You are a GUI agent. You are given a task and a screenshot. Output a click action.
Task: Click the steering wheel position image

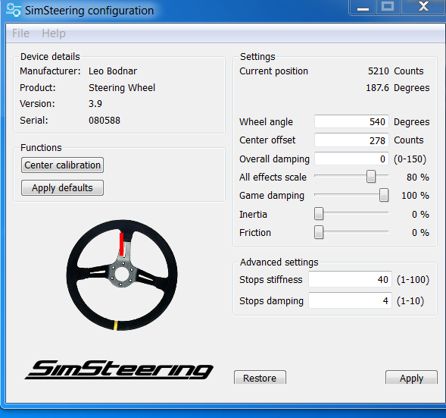pos(122,275)
